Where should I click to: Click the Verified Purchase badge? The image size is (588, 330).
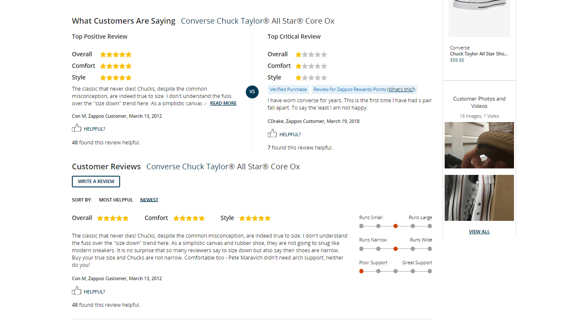coord(288,90)
